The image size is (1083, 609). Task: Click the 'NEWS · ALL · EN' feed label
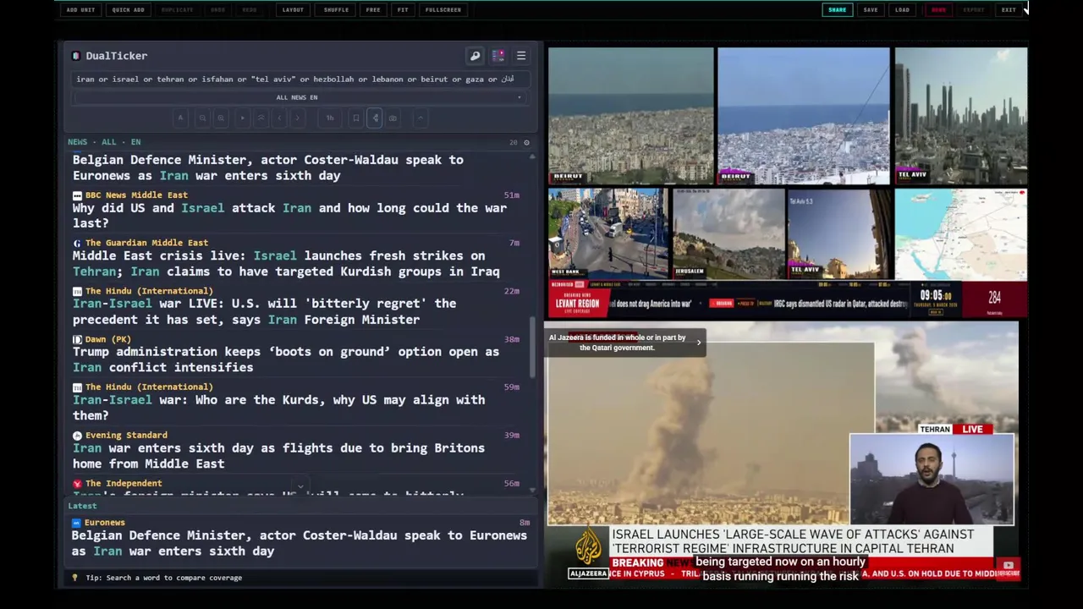coord(104,142)
